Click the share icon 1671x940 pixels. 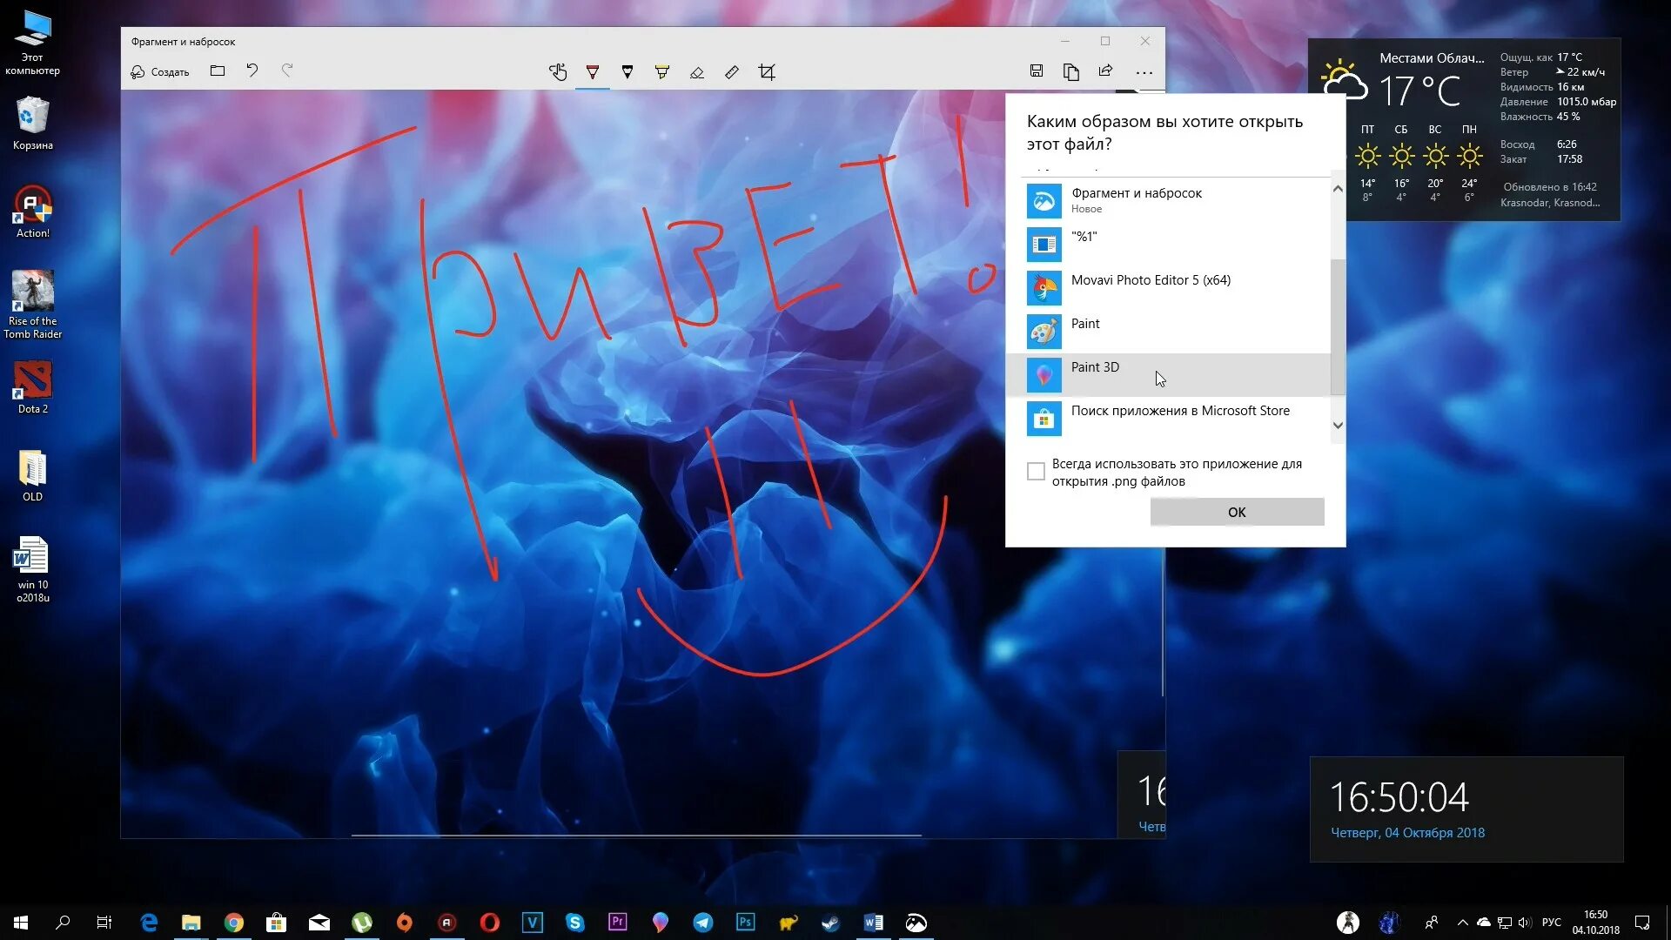click(x=1105, y=71)
